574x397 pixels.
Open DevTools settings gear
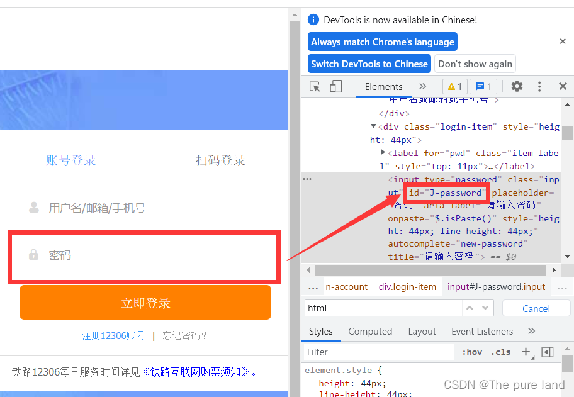[x=517, y=86]
